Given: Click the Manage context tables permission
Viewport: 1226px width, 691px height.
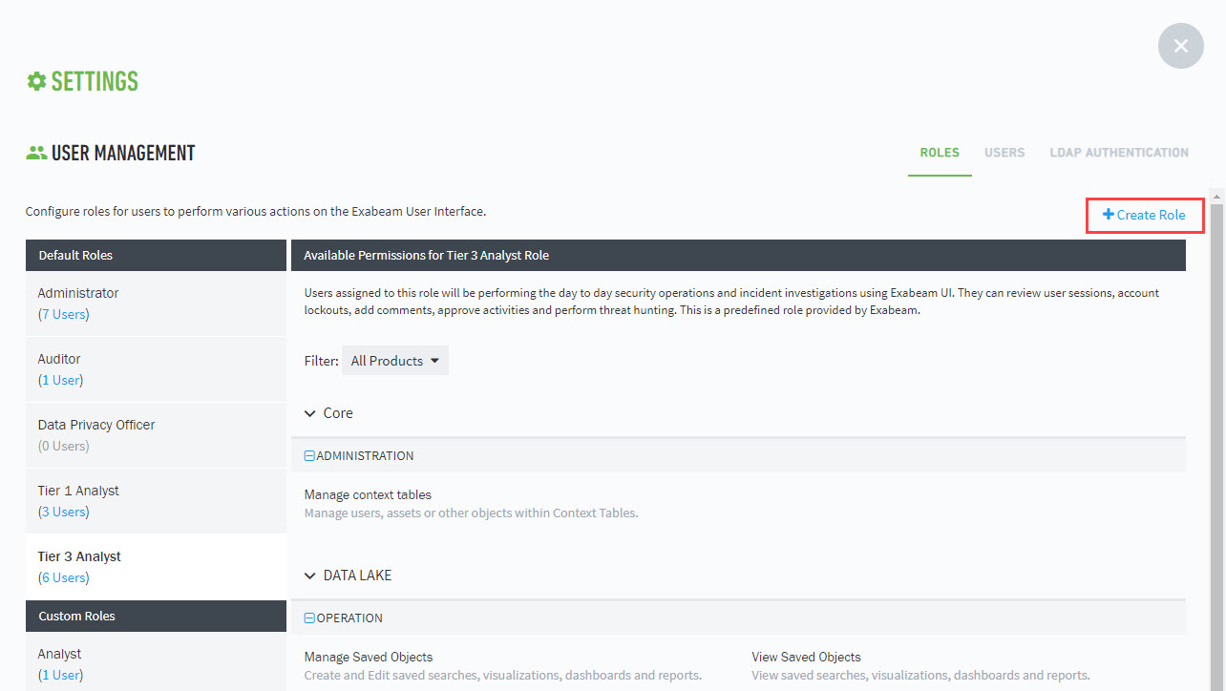Looking at the screenshot, I should (x=368, y=494).
